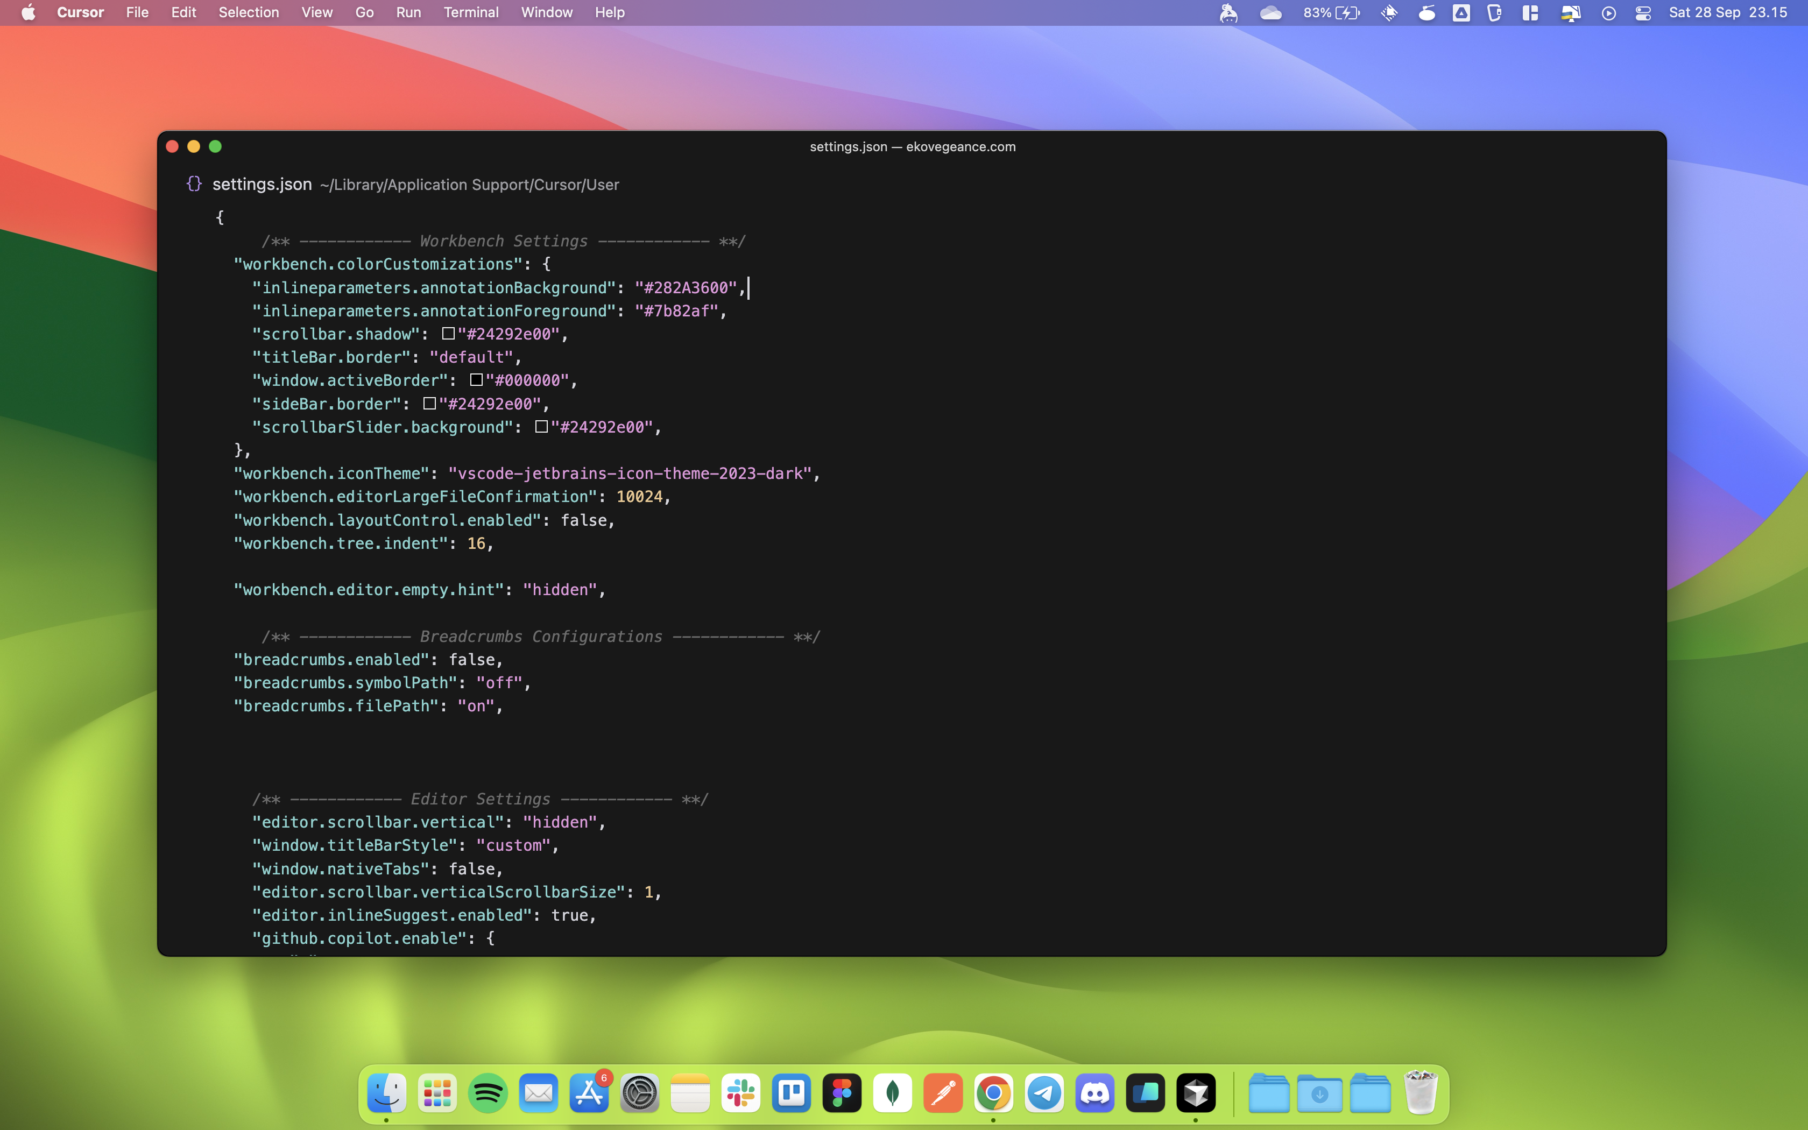This screenshot has height=1130, width=1808.
Task: Open Spotify from the dock
Action: point(488,1093)
